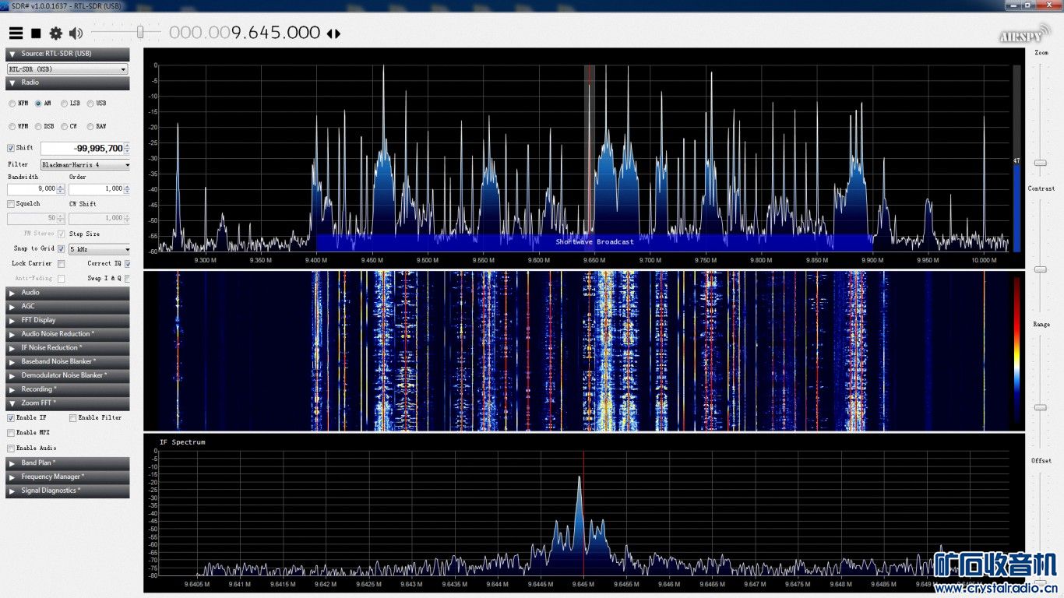Open the Blackman-Harris 4 filter dropdown
The height and width of the screenshot is (598, 1064).
pyautogui.click(x=85, y=165)
